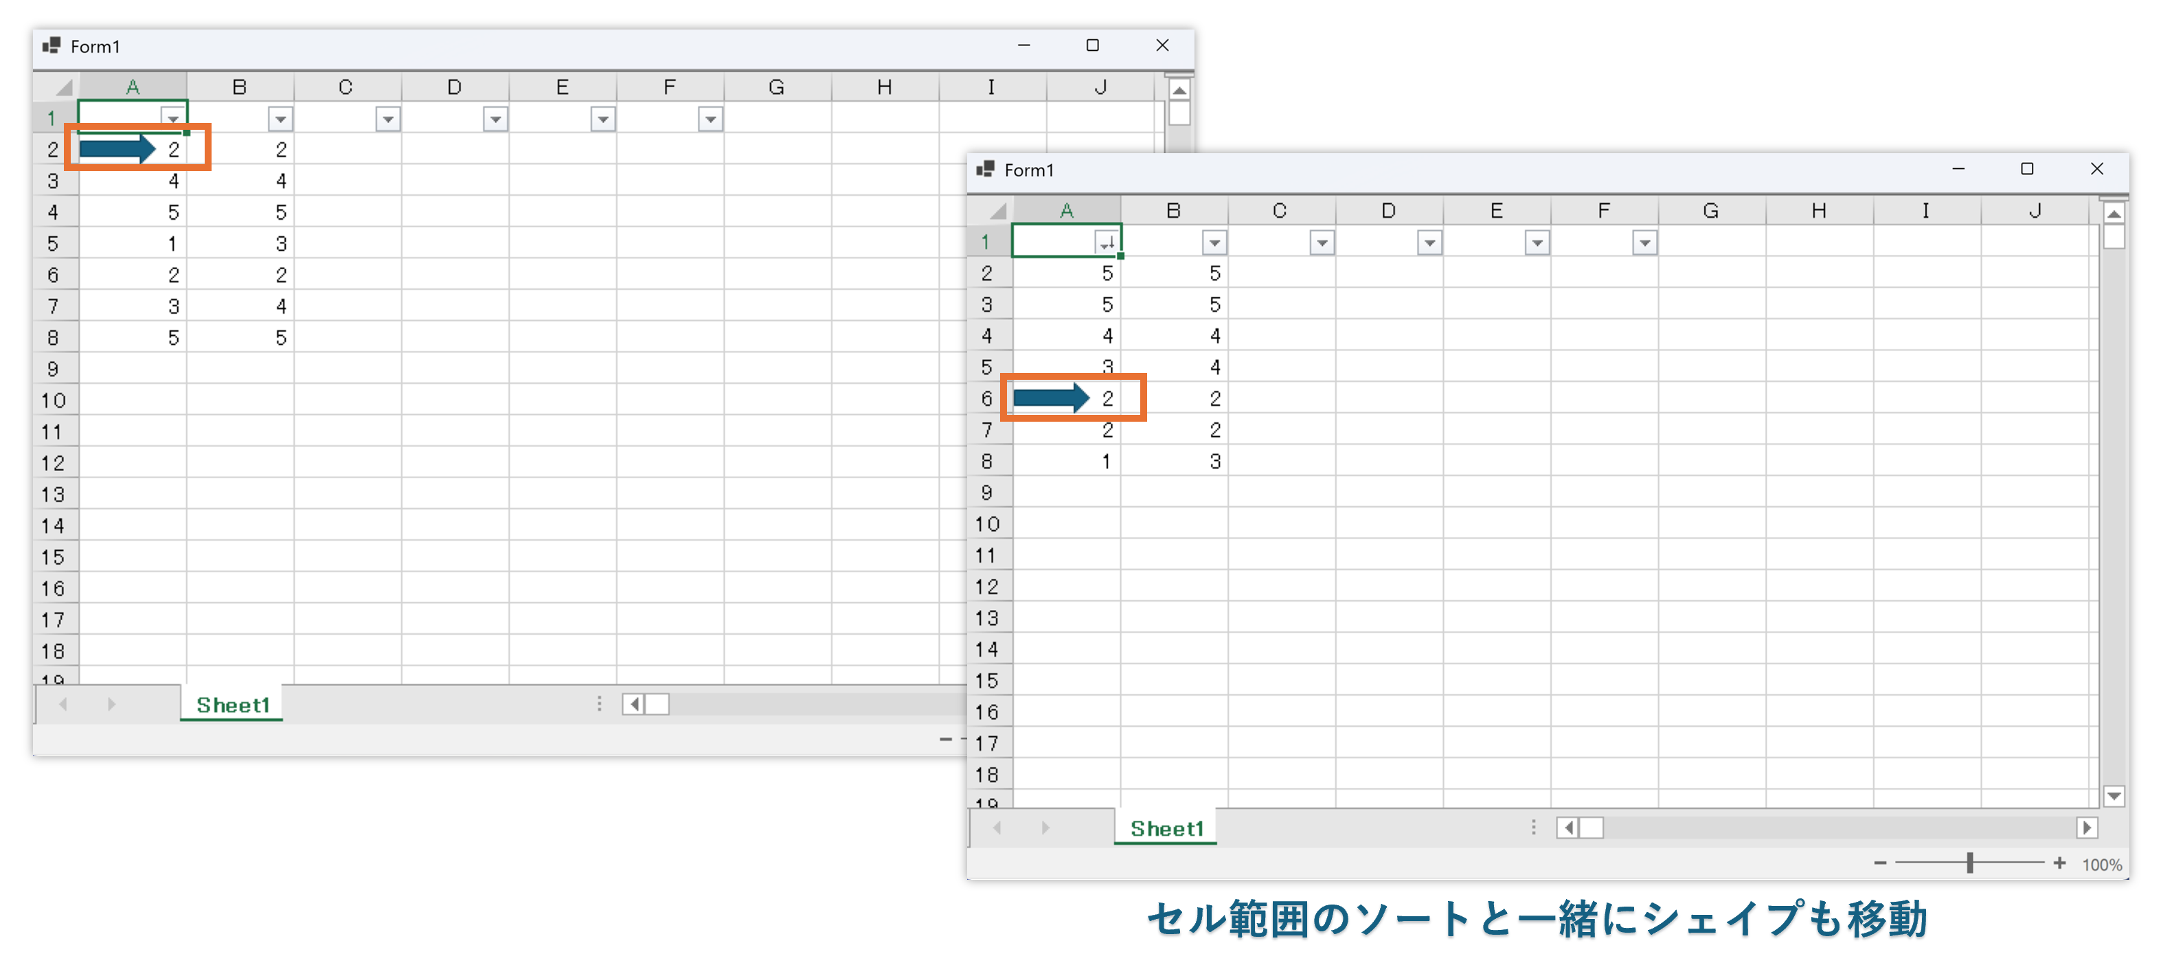Image resolution: width=2163 pixels, height=954 pixels.
Task: Click the 100% zoom level label
Action: point(2102,865)
